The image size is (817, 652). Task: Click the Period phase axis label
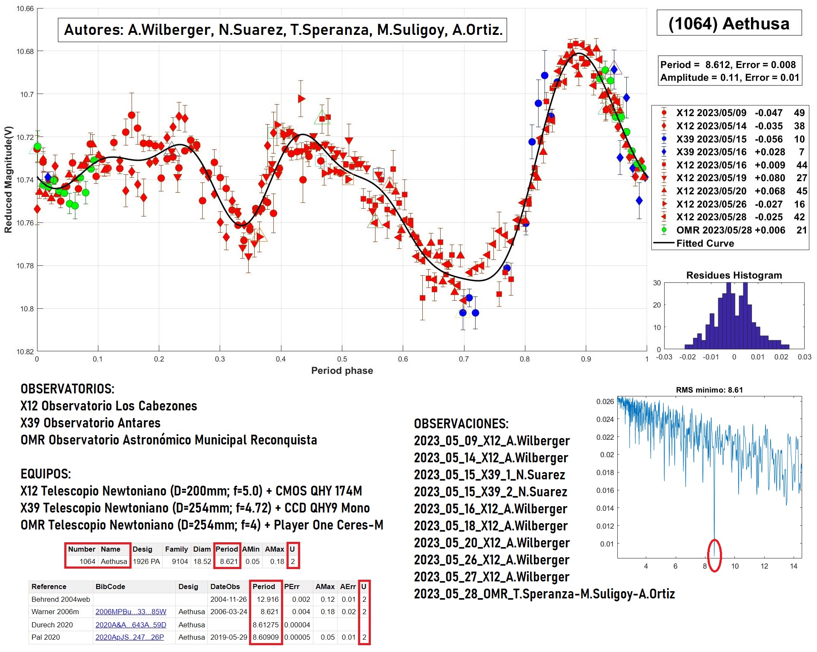click(342, 370)
